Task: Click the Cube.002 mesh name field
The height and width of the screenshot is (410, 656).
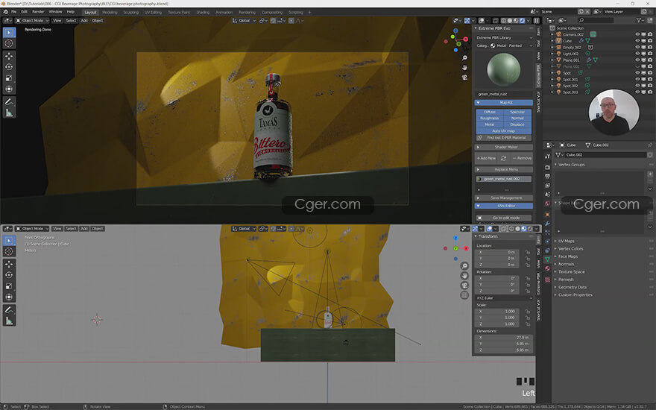Action: tap(605, 155)
